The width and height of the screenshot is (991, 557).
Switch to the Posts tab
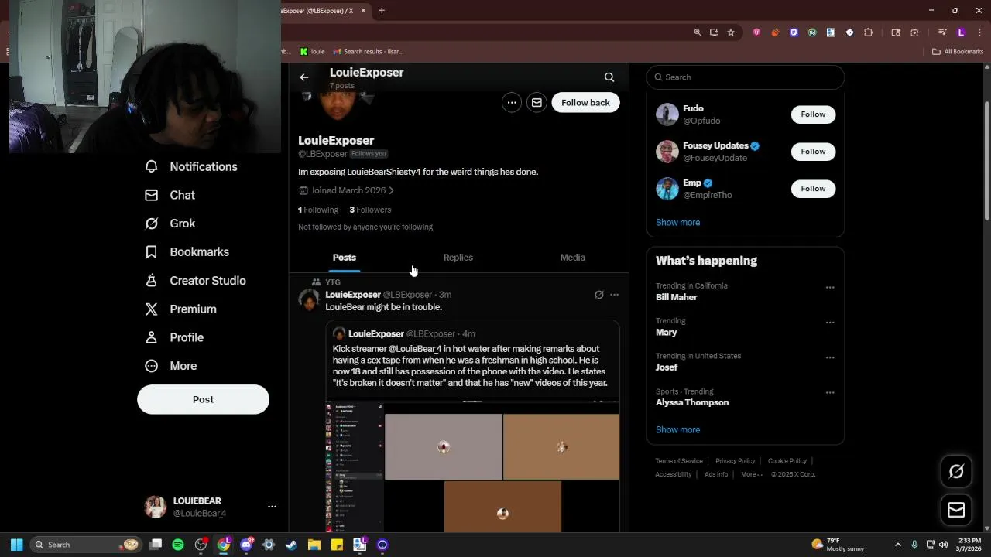(x=345, y=258)
